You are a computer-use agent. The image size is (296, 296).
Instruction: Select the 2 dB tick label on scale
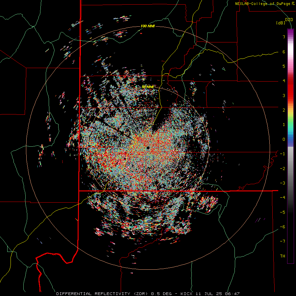pos(284,110)
